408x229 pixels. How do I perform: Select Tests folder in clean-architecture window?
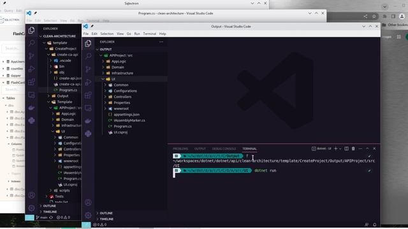point(59,197)
